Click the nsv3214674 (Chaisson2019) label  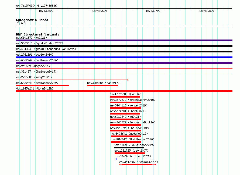pos(36,72)
